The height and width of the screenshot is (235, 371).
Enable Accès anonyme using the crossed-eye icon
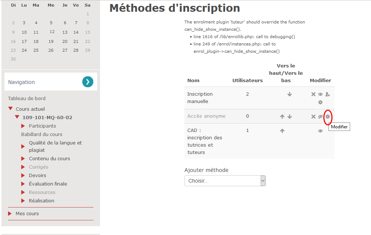coord(320,117)
